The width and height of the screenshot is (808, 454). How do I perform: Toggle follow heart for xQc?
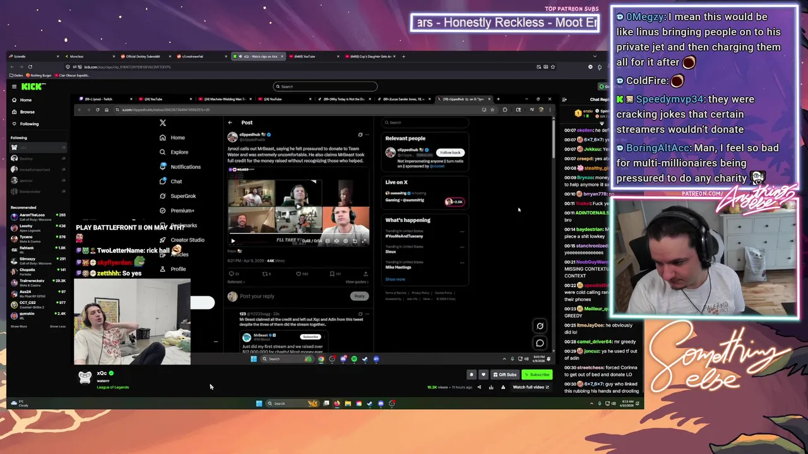click(484, 375)
